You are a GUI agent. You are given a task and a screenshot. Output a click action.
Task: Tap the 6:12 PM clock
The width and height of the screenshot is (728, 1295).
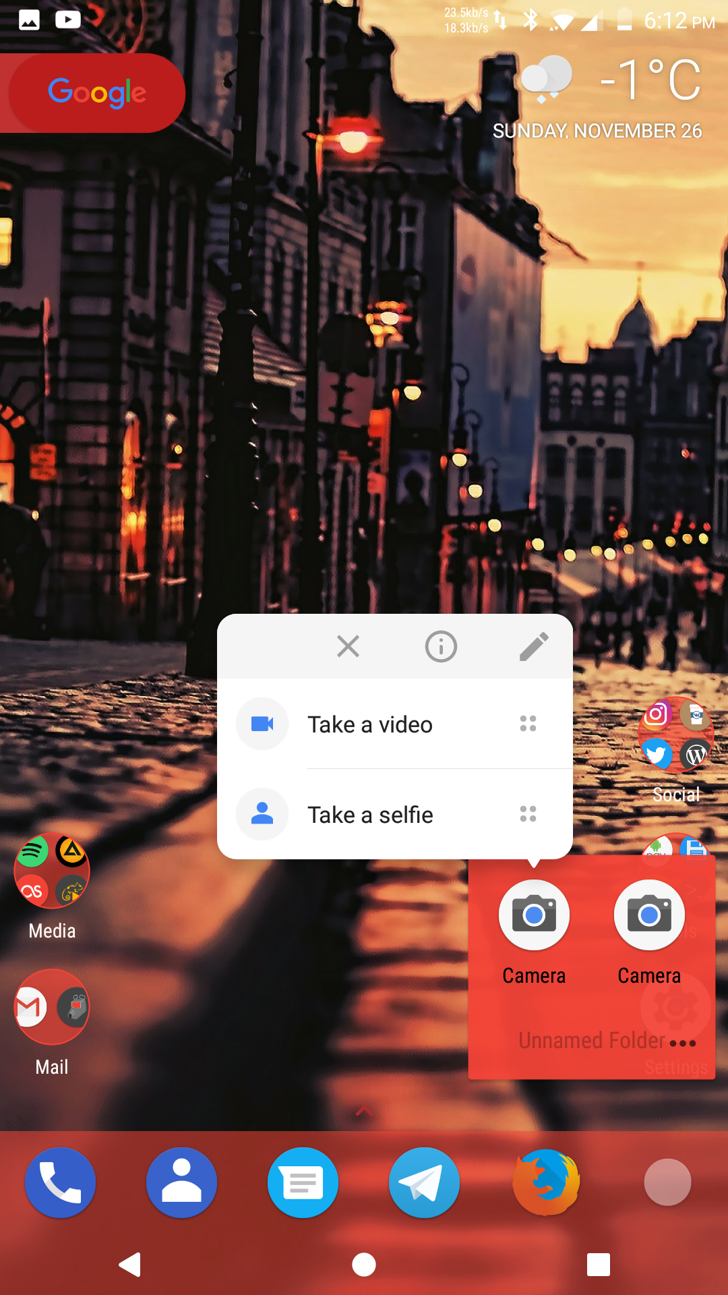[x=679, y=21]
